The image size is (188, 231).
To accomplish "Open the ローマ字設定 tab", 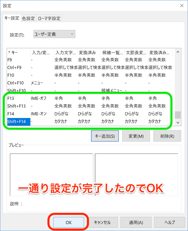I will tap(49, 18).
